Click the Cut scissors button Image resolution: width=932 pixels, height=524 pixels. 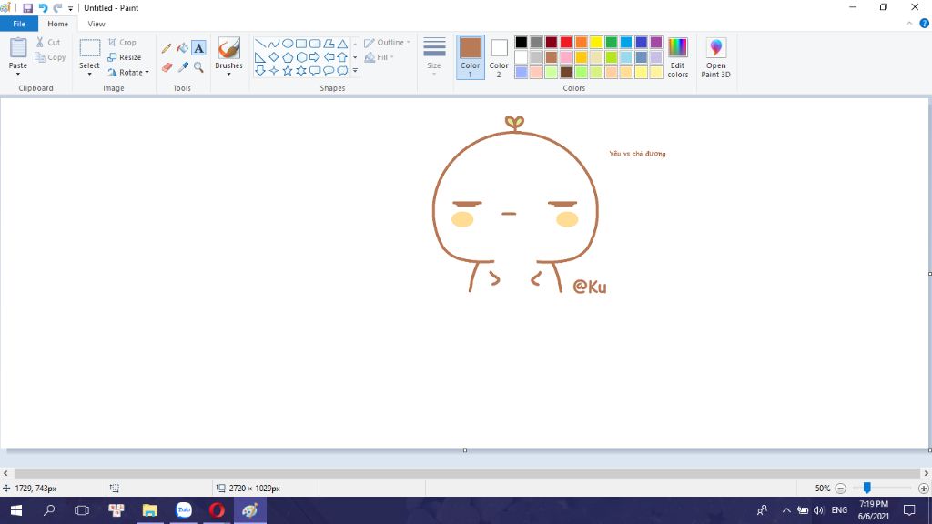[48, 42]
